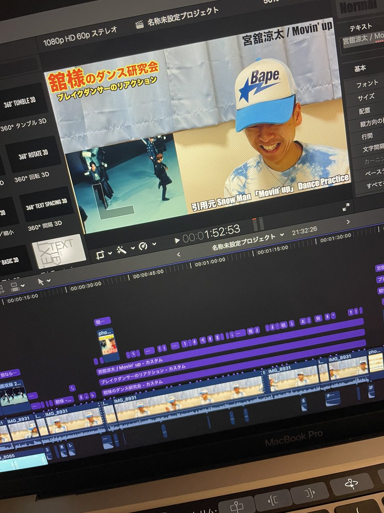Click the Enhancements magic wand icon
384x513 pixels.
[122, 250]
